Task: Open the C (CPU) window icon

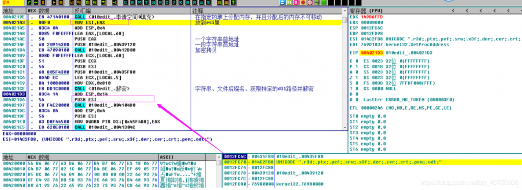Action: coord(167,2)
